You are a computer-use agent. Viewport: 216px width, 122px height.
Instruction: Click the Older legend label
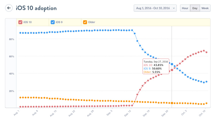(x=92, y=22)
